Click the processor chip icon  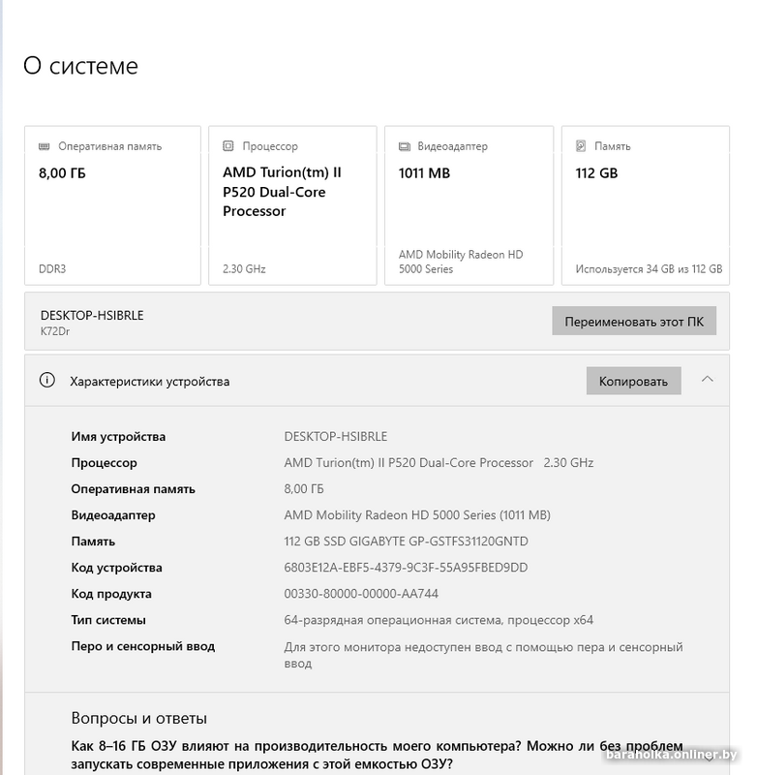pyautogui.click(x=228, y=146)
